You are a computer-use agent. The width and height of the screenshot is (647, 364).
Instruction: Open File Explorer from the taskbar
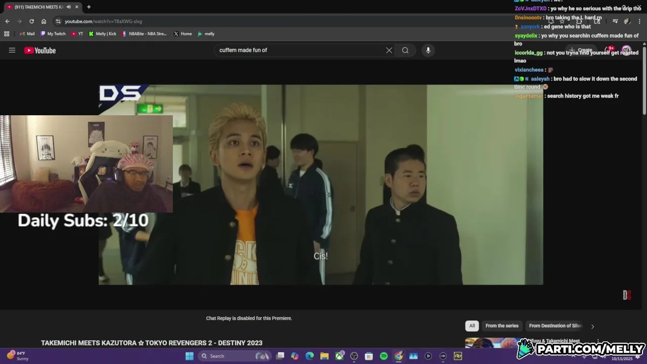(325, 356)
